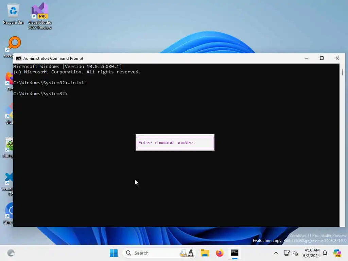Click the 'wininit' command line text
The image size is (348, 261).
77,83
